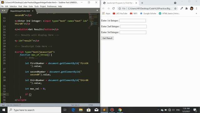The width and height of the screenshot is (200, 113).
Task: Click Chrome back arrow
Action: point(103,8)
